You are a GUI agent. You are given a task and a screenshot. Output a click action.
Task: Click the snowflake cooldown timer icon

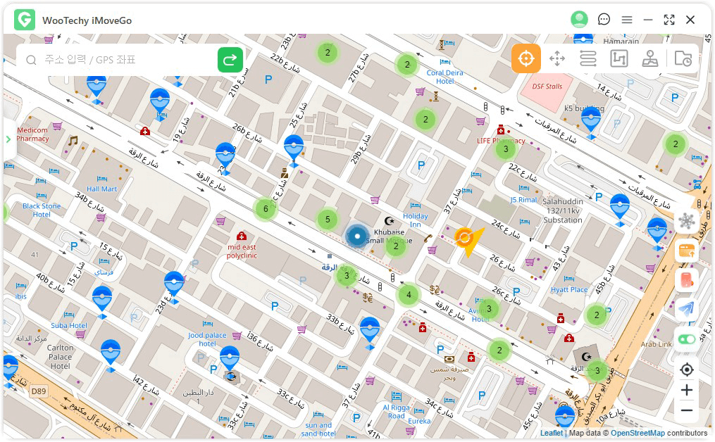[x=686, y=221]
